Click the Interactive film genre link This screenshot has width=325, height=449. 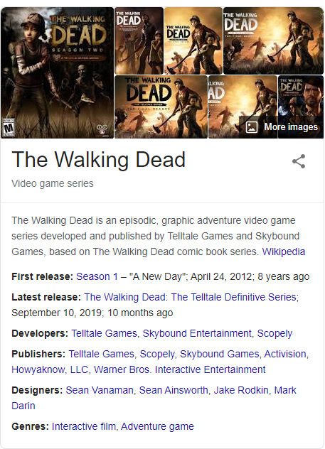pos(84,427)
